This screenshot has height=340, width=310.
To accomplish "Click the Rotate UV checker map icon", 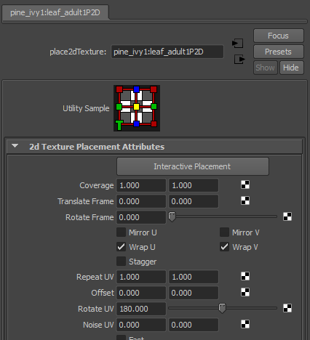I will [287, 308].
